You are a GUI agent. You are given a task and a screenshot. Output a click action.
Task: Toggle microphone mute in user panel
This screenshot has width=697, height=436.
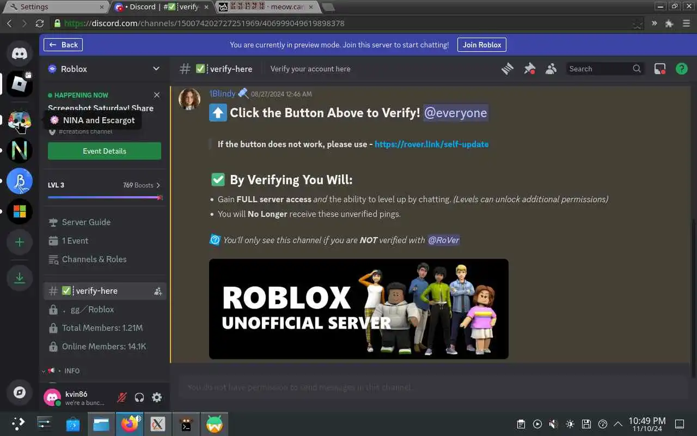(122, 397)
